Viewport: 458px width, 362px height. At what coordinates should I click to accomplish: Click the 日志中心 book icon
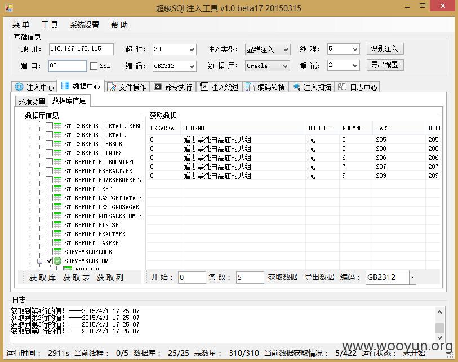tap(342, 87)
